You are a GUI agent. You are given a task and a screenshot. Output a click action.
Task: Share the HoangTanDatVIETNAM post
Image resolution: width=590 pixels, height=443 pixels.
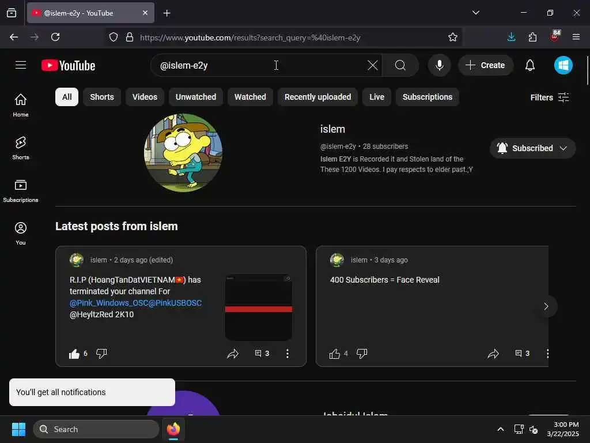pos(233,354)
